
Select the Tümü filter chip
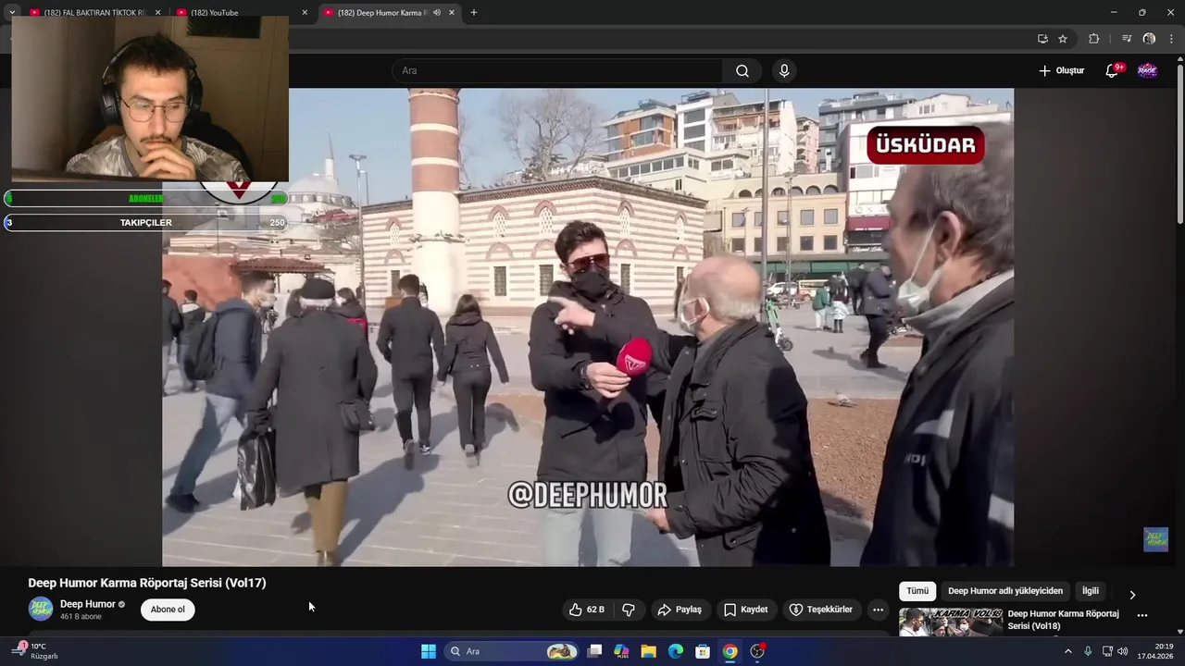click(917, 591)
